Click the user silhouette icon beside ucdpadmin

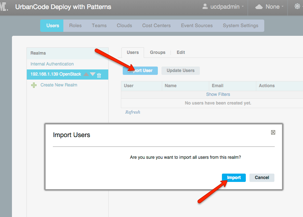coord(205,7)
